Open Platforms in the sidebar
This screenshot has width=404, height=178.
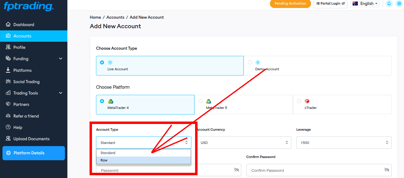coord(34,70)
